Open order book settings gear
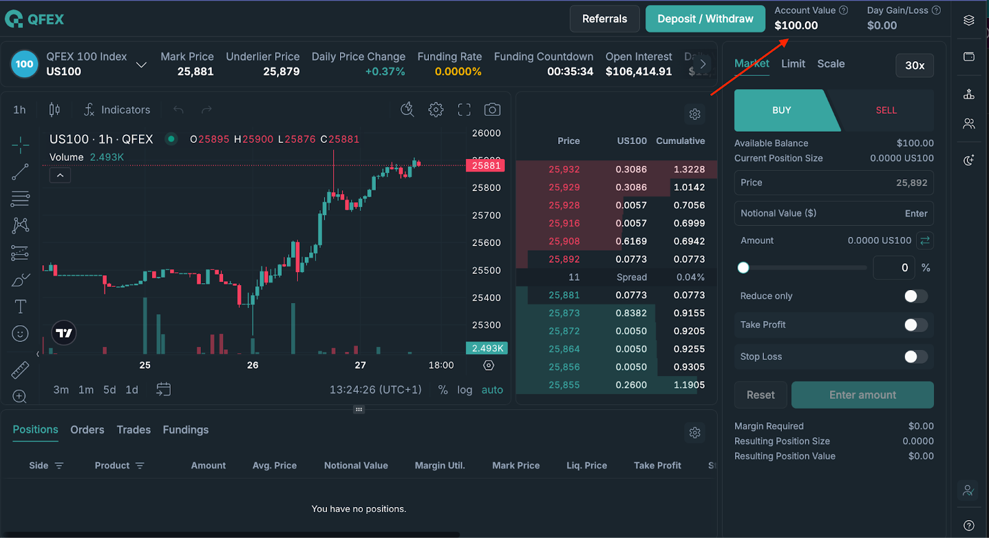The height and width of the screenshot is (538, 989). [x=695, y=114]
